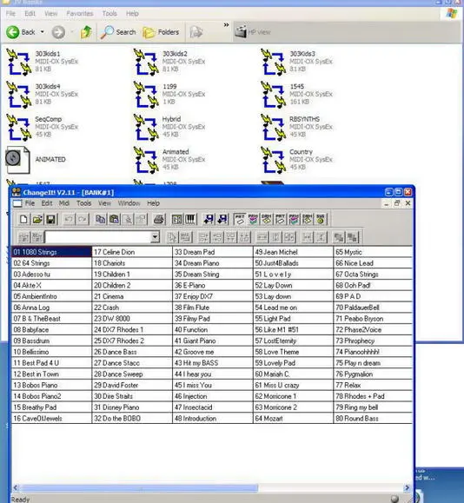
Task: Select the 303kids2 SysEx file in Explorer
Action: [x=169, y=62]
